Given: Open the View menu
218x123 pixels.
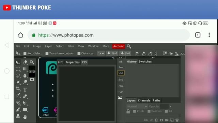Looking at the screenshot, I should 81,46.
